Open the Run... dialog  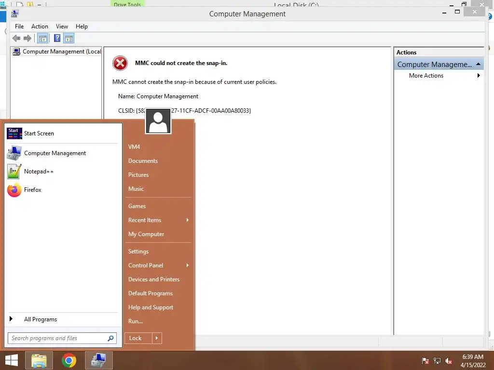point(136,321)
